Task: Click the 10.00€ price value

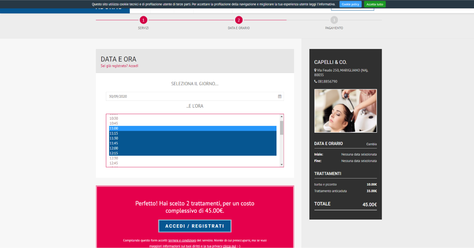Action: pyautogui.click(x=372, y=184)
